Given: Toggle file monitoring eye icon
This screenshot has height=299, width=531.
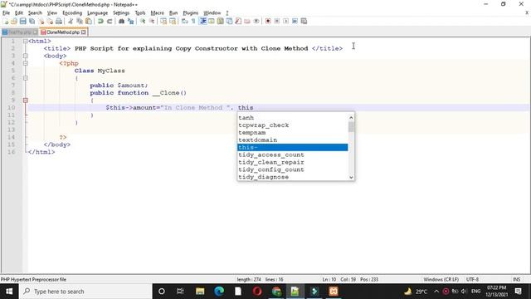Looking at the screenshot, I should (256, 21).
